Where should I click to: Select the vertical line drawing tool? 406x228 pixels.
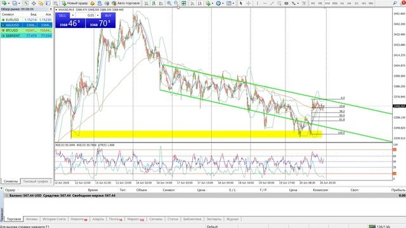[257, 3]
